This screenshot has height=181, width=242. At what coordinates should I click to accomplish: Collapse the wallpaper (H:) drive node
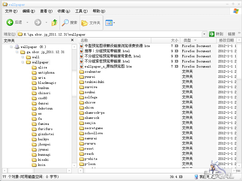11,47
